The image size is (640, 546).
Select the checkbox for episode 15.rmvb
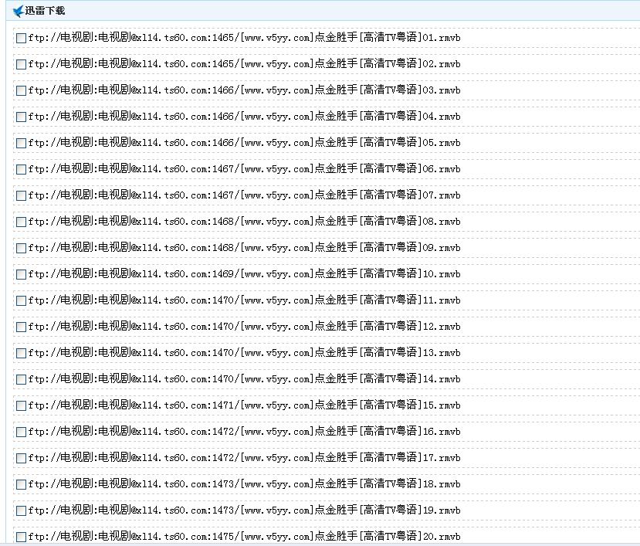[x=21, y=406]
